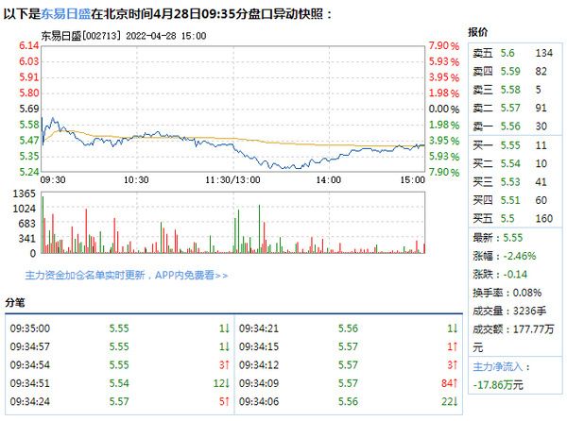Click green down arrow in 09:35:00 row
Screen dimensions: 567x421
pyautogui.click(x=227, y=328)
